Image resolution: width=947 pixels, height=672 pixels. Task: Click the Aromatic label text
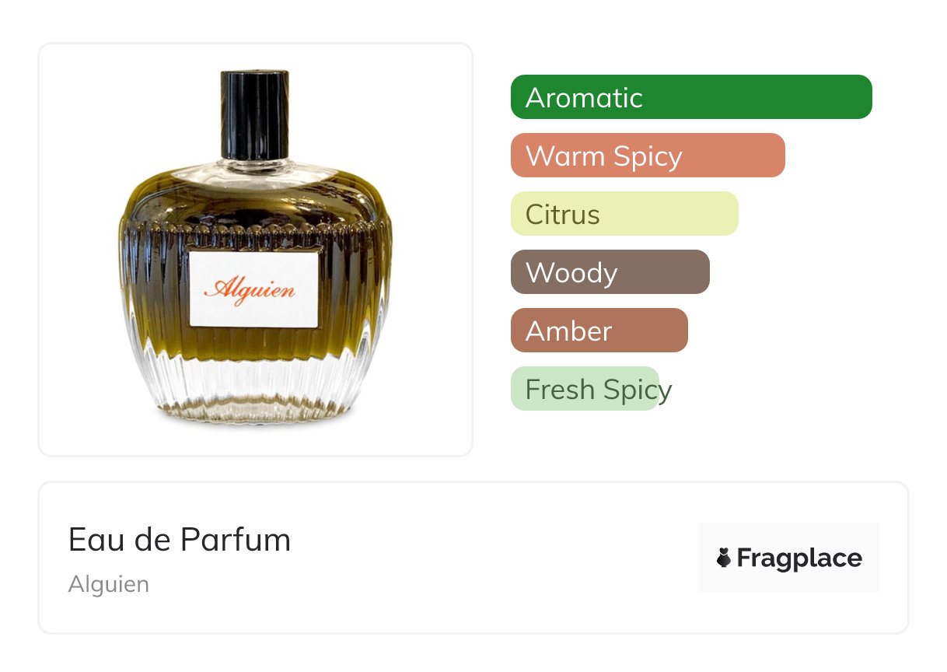[x=584, y=98]
